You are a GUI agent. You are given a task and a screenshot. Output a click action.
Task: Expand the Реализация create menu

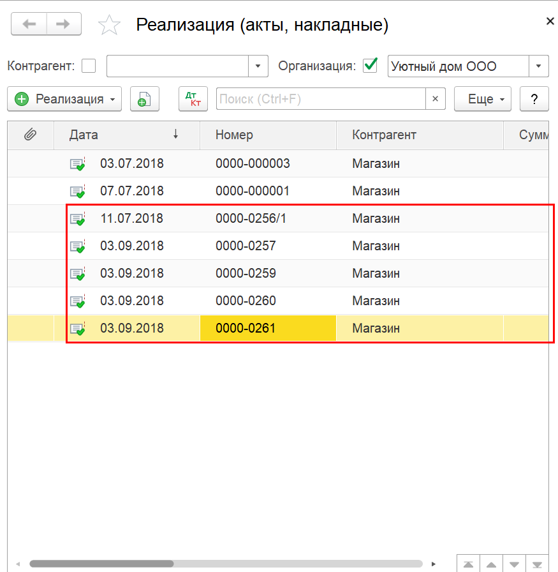coord(64,99)
